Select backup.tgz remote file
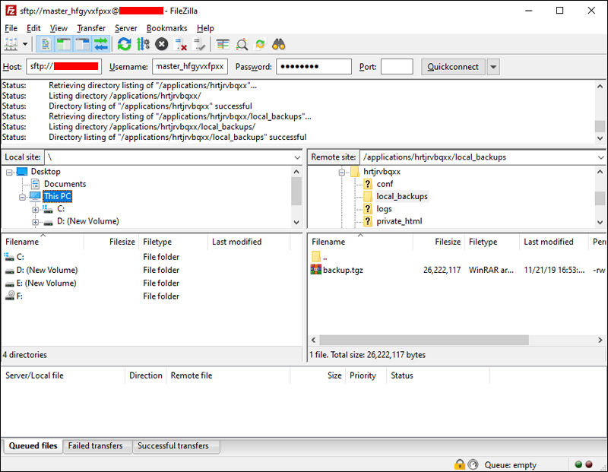The height and width of the screenshot is (472, 608). pos(343,270)
